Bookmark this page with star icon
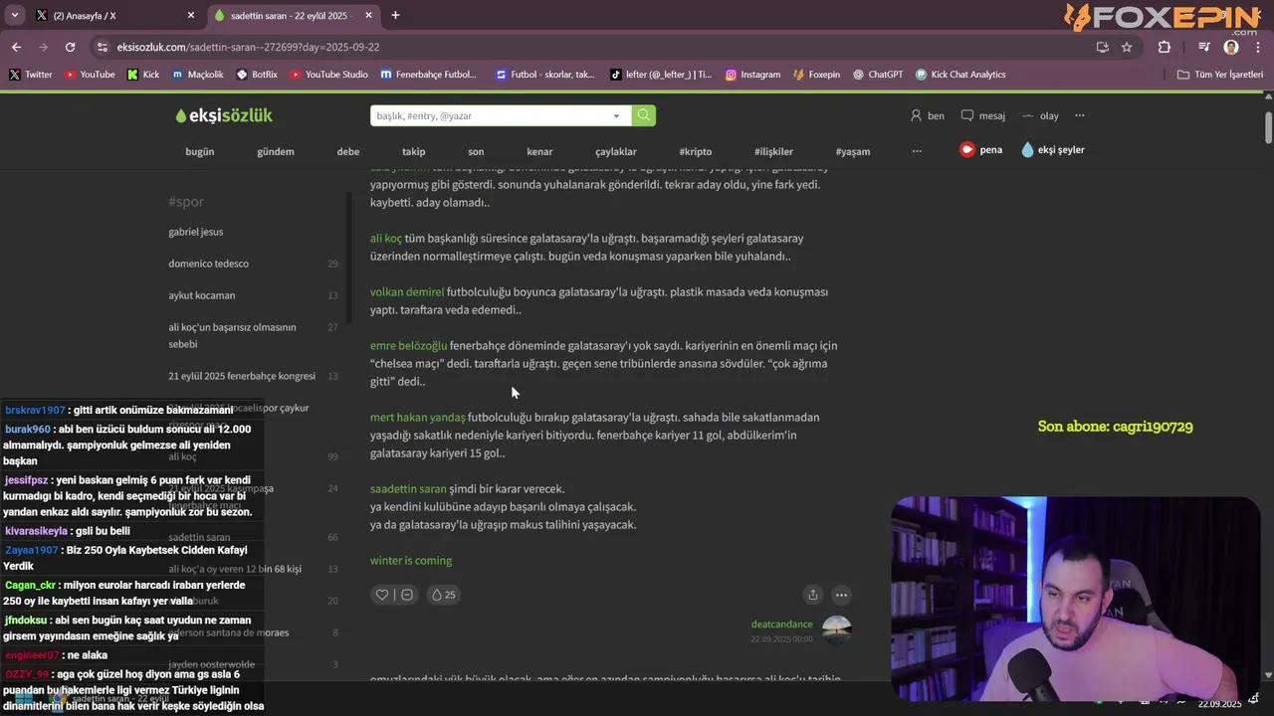 (x=1127, y=47)
